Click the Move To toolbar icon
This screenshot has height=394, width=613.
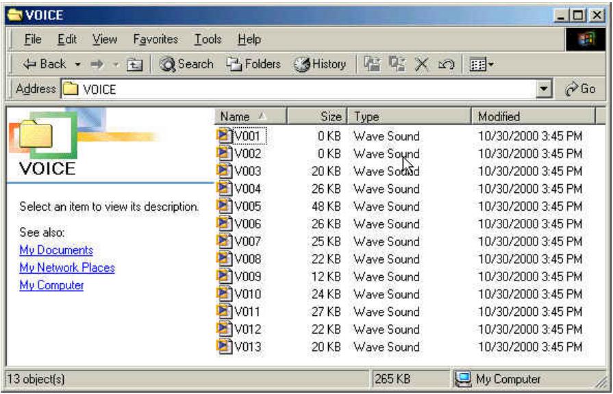[372, 64]
